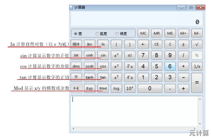Click the factorial n! button

pos(130,55)
